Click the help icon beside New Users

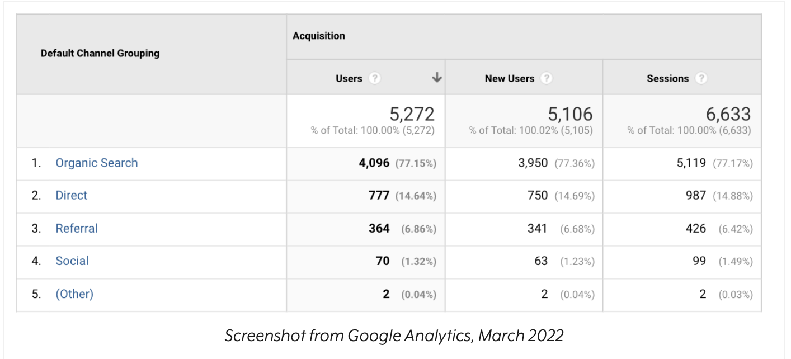click(547, 79)
